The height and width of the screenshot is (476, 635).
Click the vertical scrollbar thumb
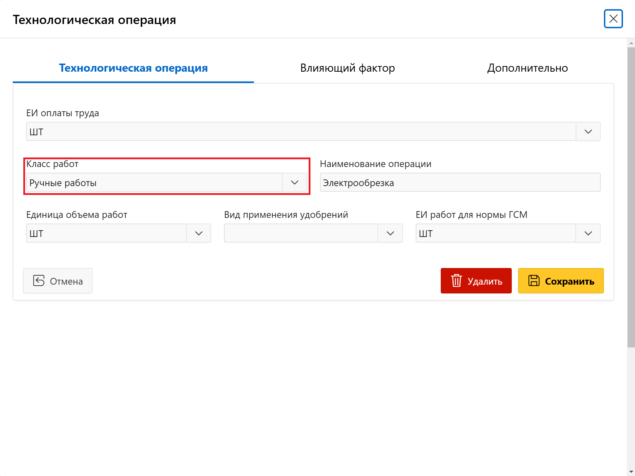631,197
